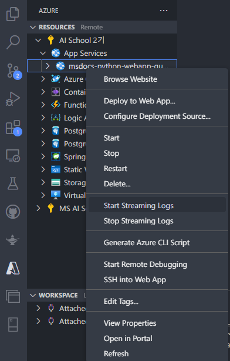Collapse the AI School subscription node
This screenshot has height=361, width=230.
coord(38,41)
